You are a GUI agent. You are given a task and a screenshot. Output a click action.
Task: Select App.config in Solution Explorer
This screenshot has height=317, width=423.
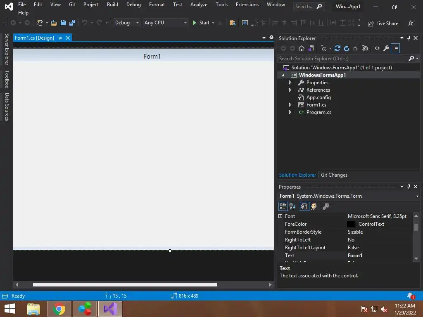point(318,97)
